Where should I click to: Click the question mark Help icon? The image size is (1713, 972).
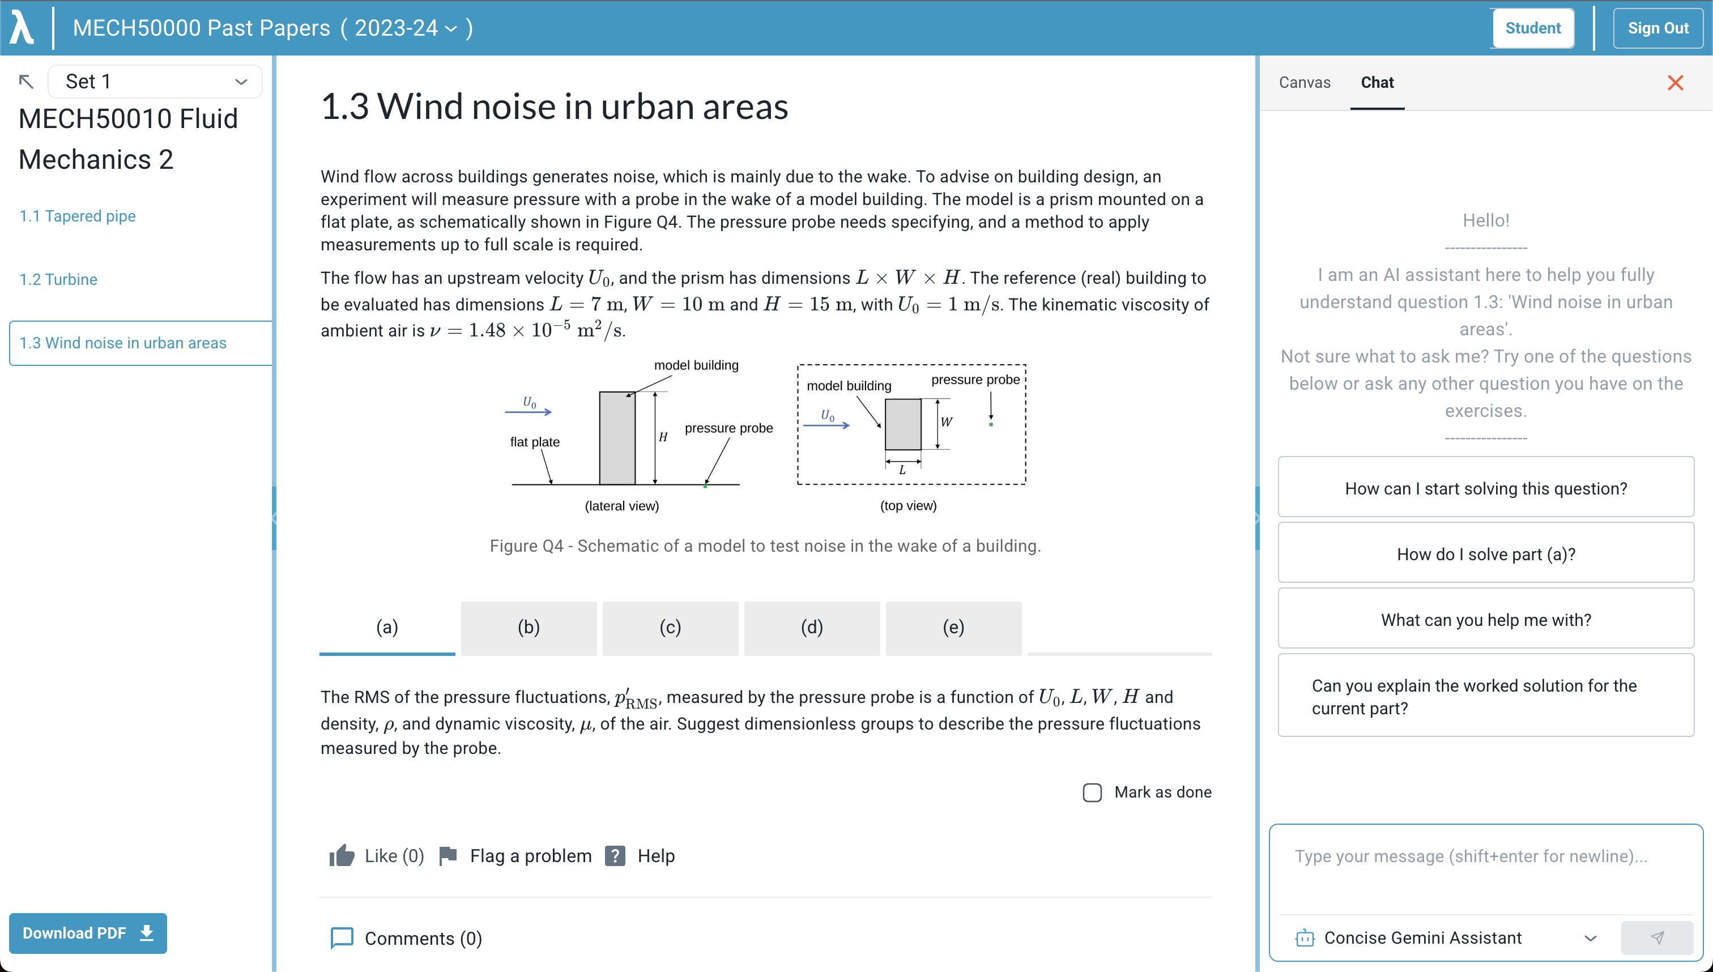tap(615, 856)
